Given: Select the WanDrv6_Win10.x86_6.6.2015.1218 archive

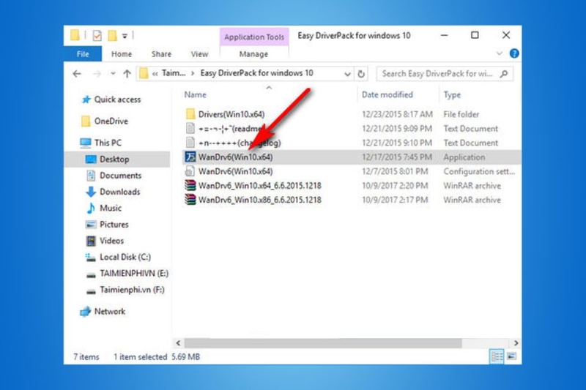Looking at the screenshot, I should point(260,200).
